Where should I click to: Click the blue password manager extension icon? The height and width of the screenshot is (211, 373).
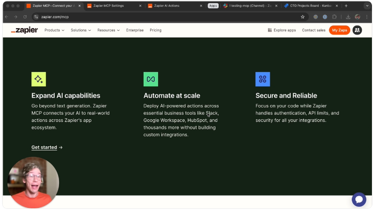[325, 17]
